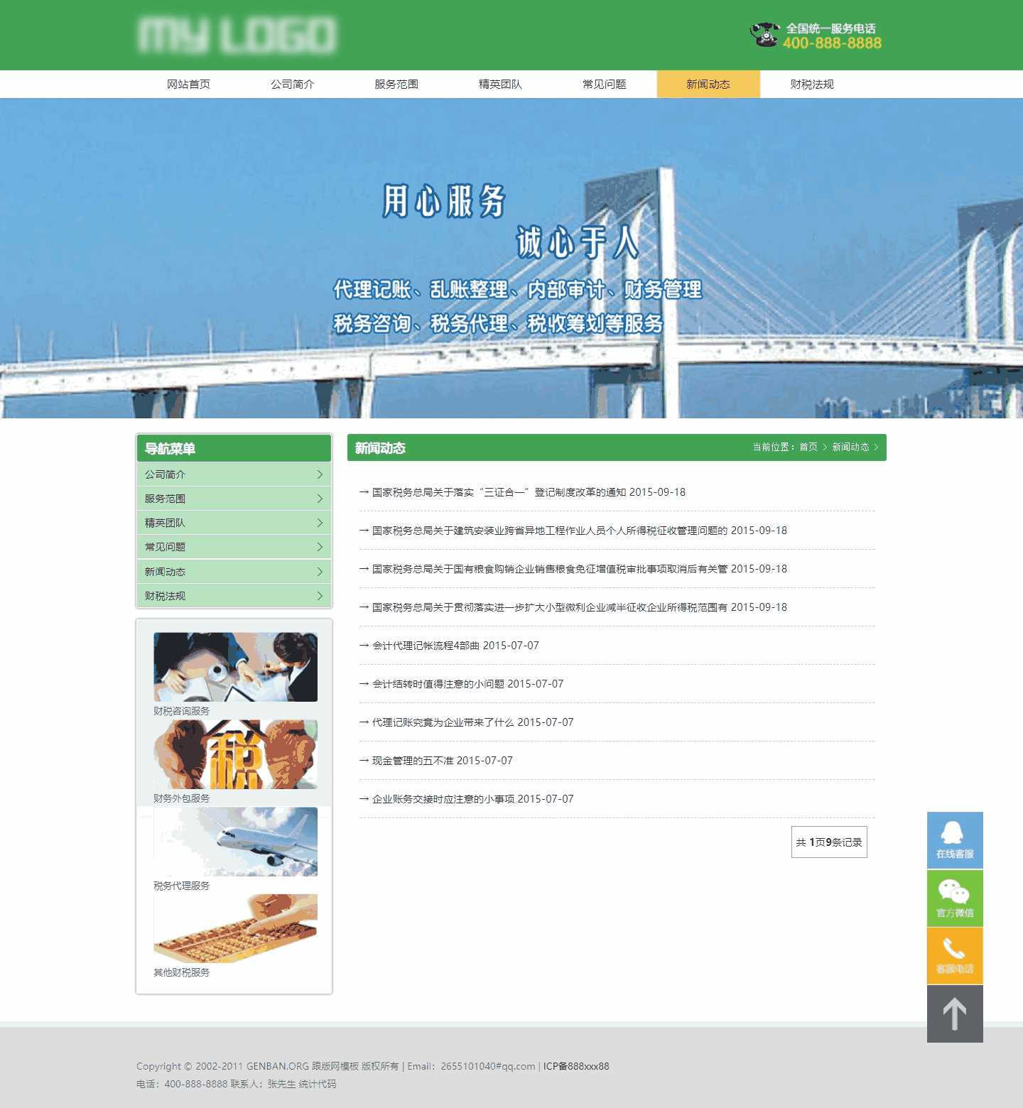Screen dimensions: 1023x1108
Task: Click the chevron beside sidebar 财税法规
Action: pyautogui.click(x=320, y=596)
